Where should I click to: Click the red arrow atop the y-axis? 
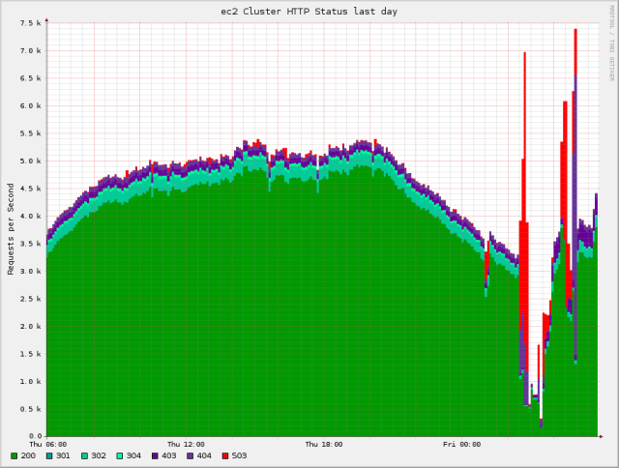coord(46,18)
